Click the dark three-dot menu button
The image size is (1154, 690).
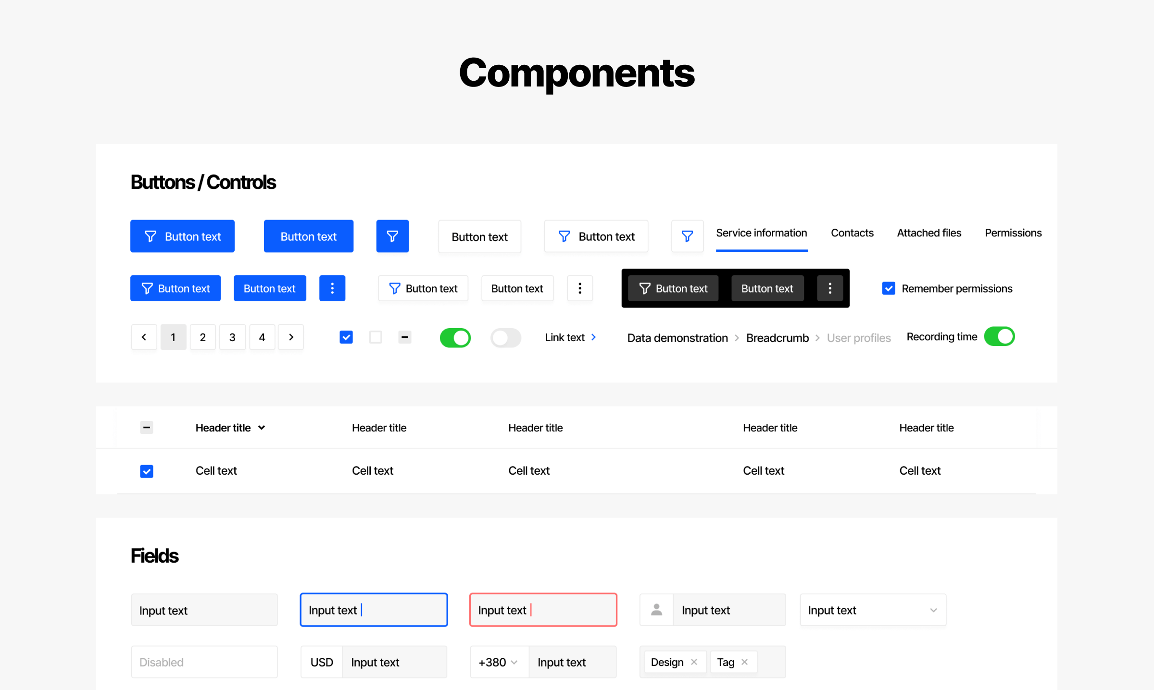tap(830, 288)
